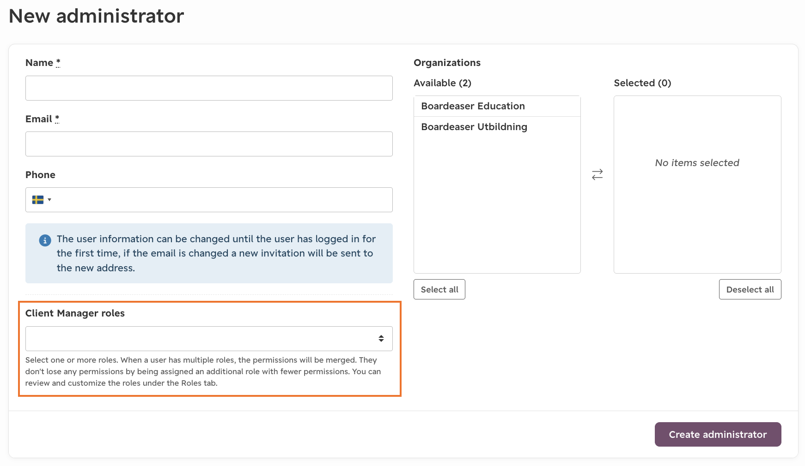Click the Create administrator button
The width and height of the screenshot is (805, 466).
pos(718,435)
